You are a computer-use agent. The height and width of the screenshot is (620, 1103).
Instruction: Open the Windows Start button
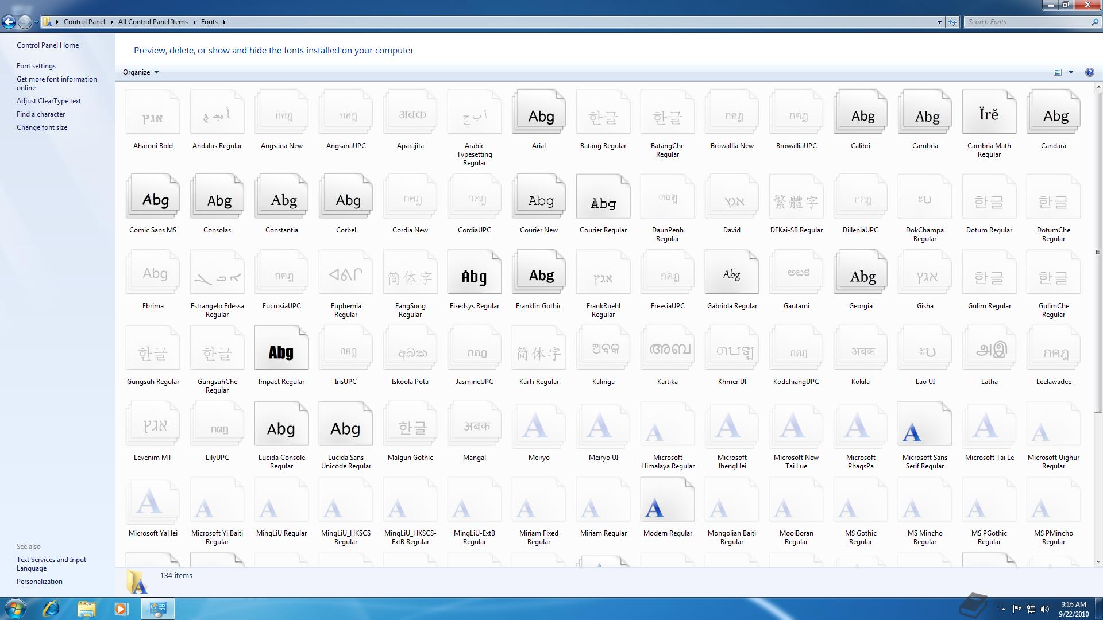tap(16, 609)
